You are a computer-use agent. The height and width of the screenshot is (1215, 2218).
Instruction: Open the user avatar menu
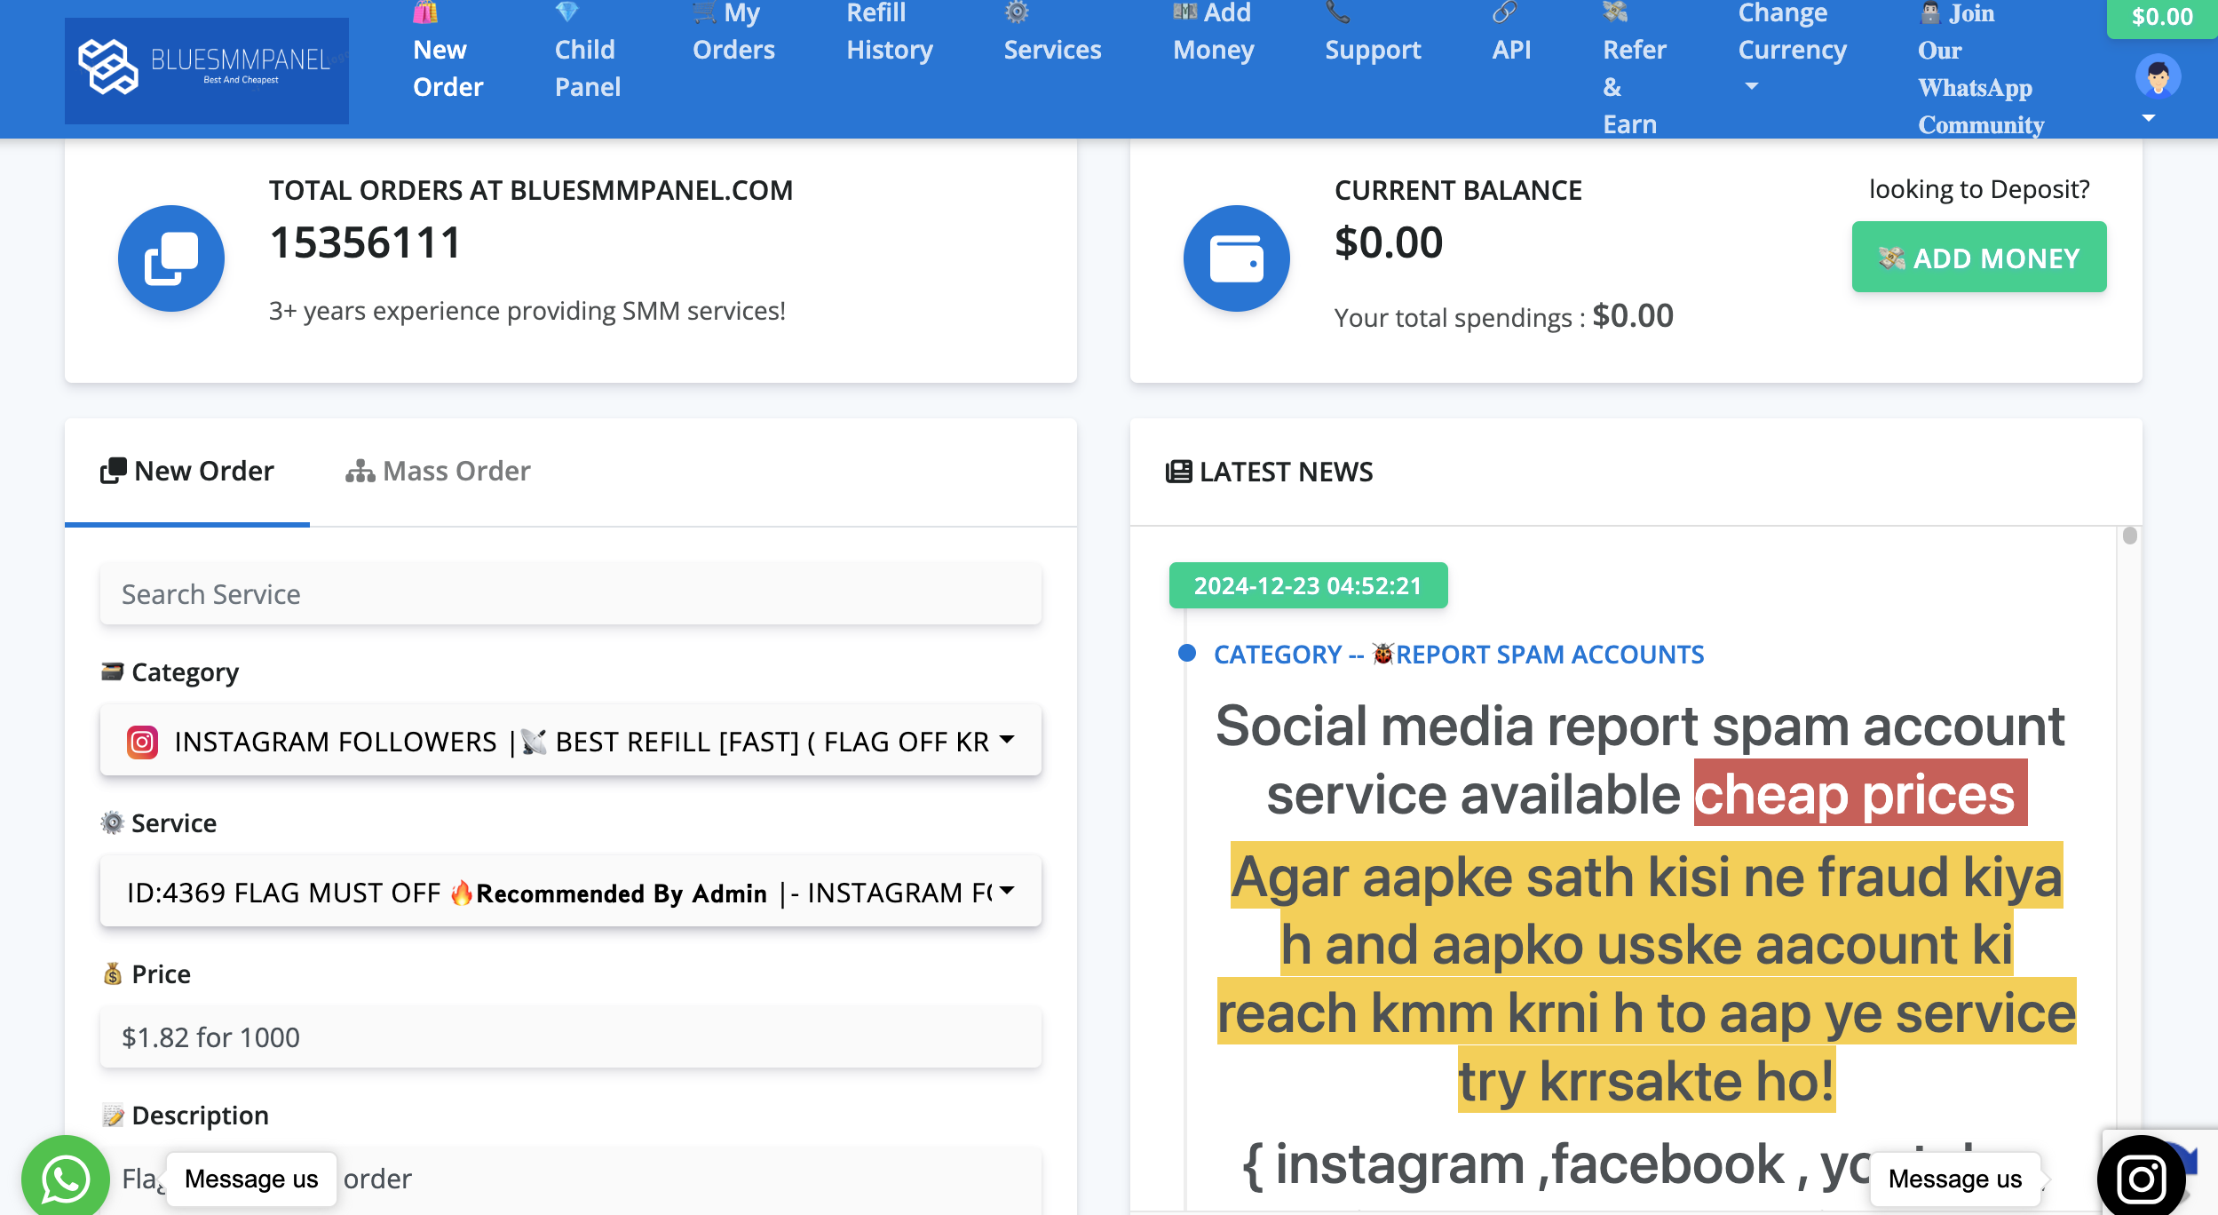pos(2158,76)
